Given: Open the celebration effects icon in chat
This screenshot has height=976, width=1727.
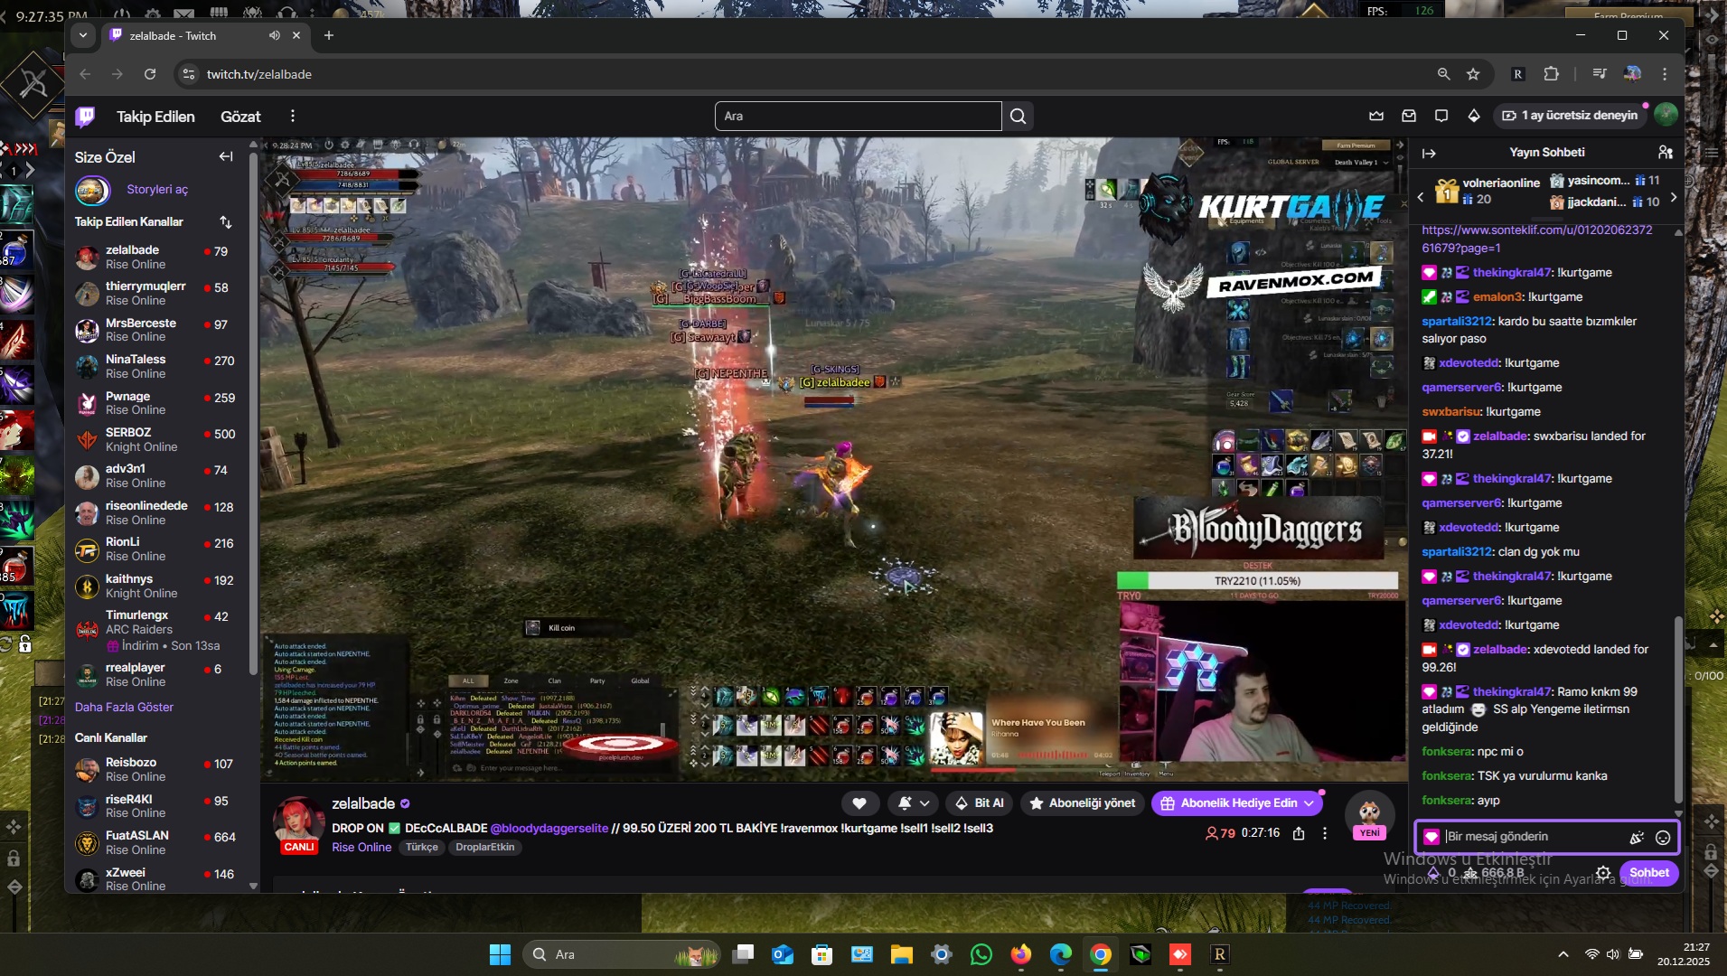Looking at the screenshot, I should coord(1637,837).
